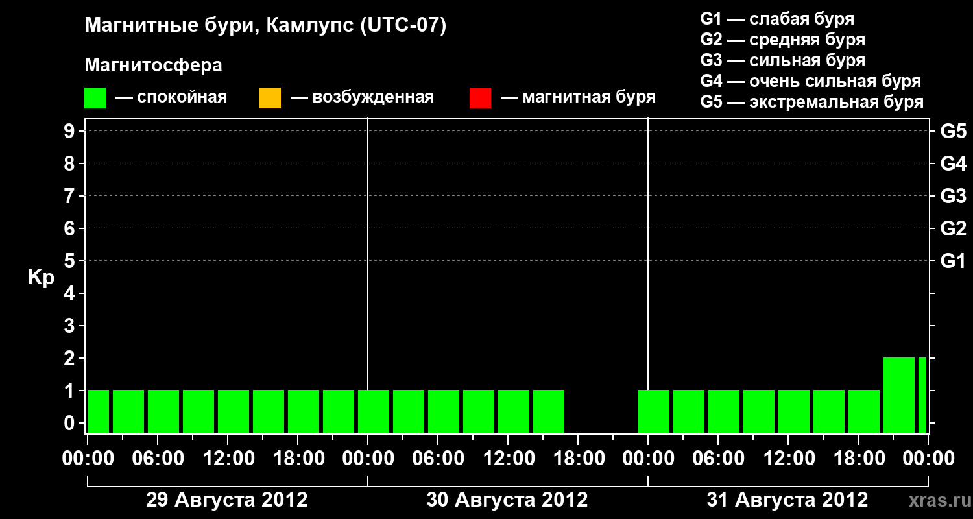
Task: Click the G3 label on right axis
Action: 953,197
